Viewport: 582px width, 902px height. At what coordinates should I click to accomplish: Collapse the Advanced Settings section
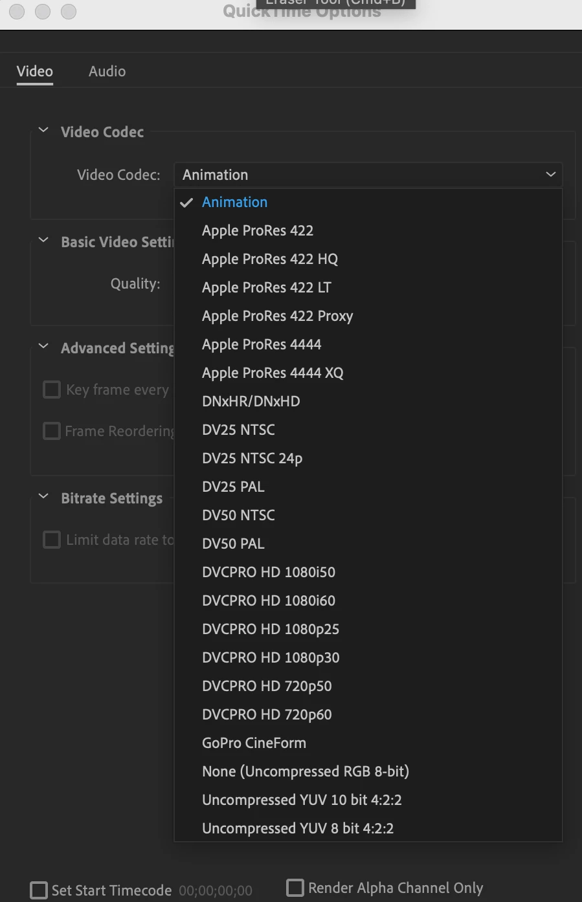pos(43,347)
